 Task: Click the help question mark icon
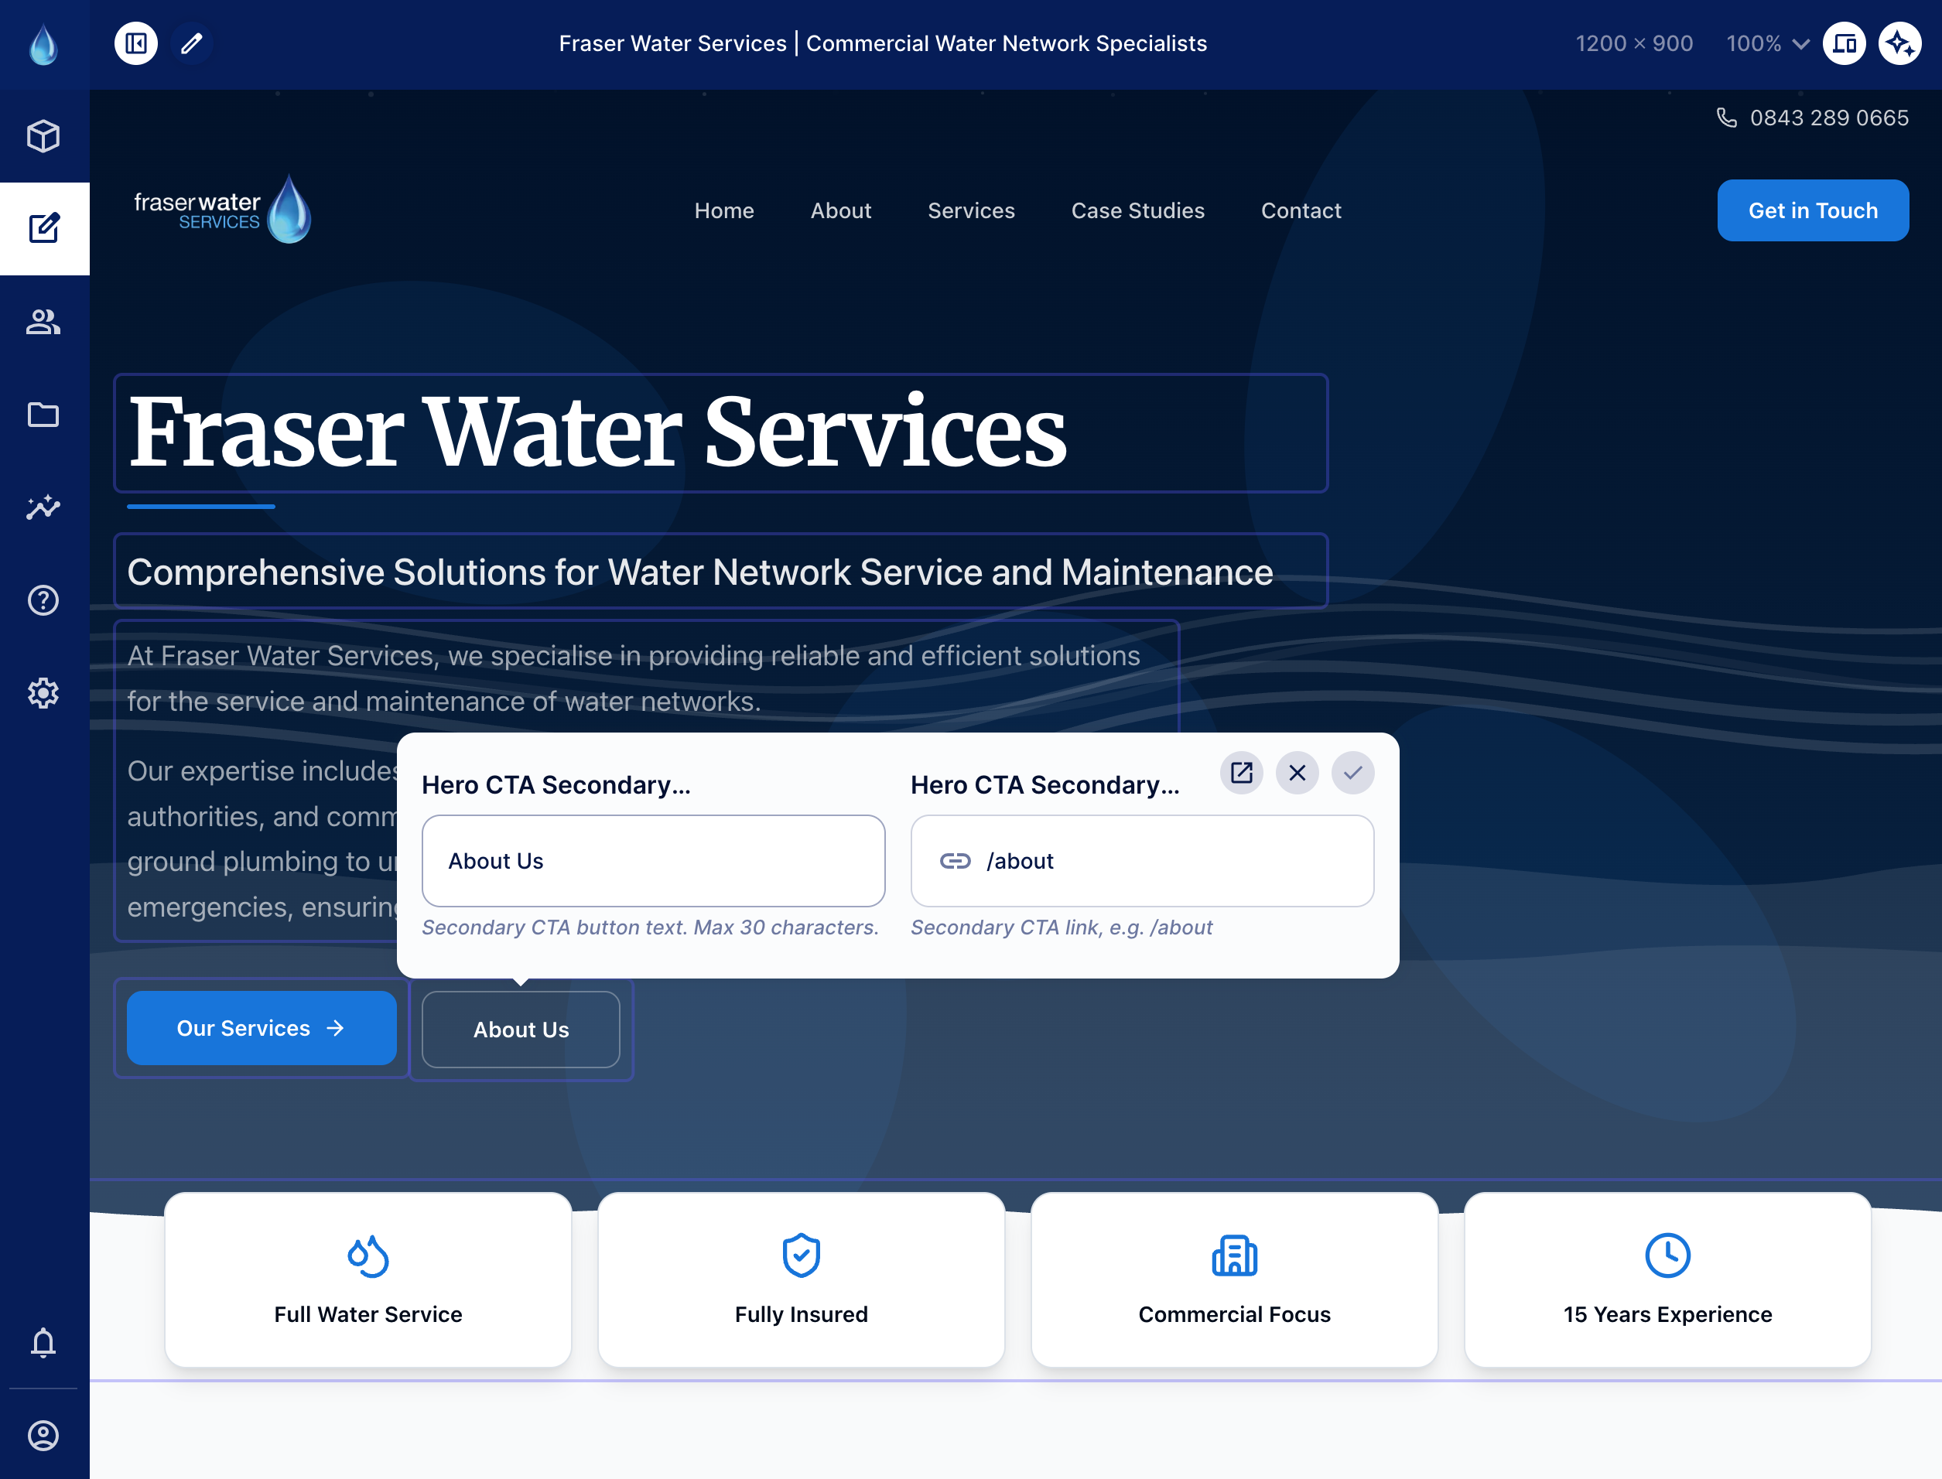click(43, 599)
